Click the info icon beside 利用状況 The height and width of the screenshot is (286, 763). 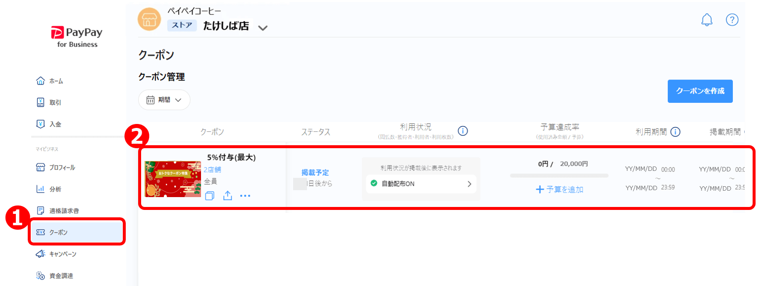pyautogui.click(x=462, y=131)
